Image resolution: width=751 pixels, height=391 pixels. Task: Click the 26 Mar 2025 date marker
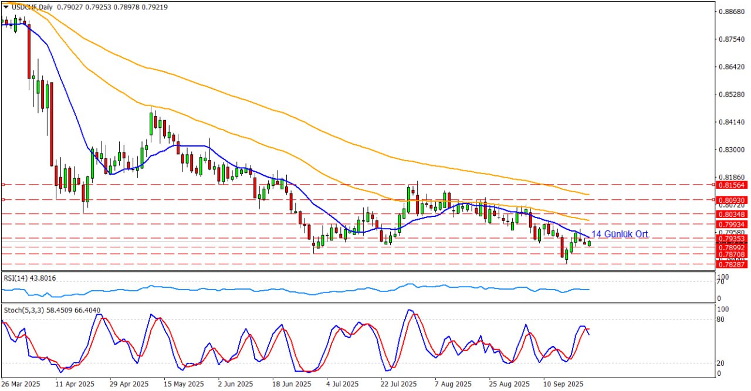pyautogui.click(x=22, y=384)
